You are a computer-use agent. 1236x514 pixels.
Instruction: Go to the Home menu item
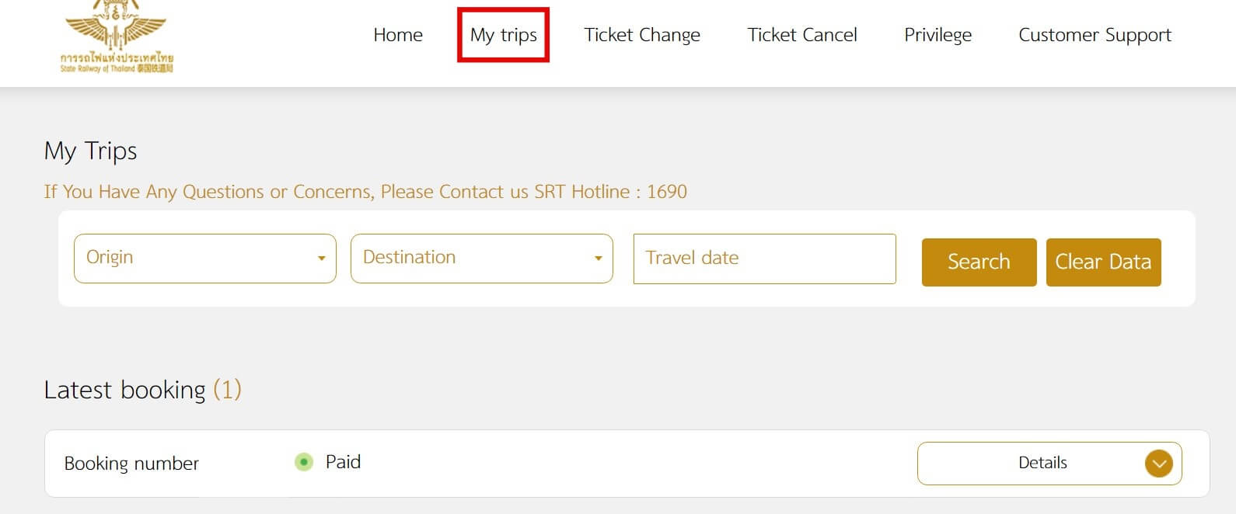point(398,35)
